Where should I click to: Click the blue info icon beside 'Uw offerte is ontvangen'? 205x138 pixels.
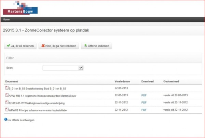6,120
